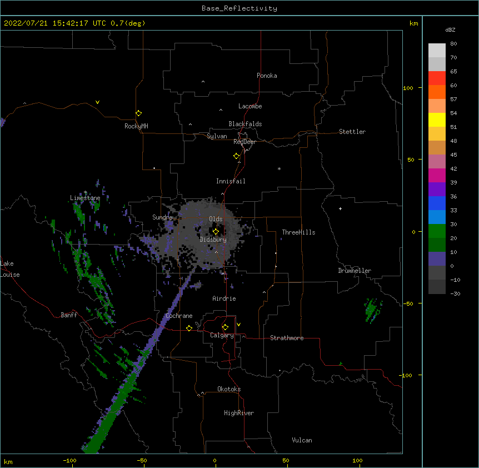Click the green echo cell southeast of Drumheller
Screen dimensions: 479x468
click(x=372, y=310)
